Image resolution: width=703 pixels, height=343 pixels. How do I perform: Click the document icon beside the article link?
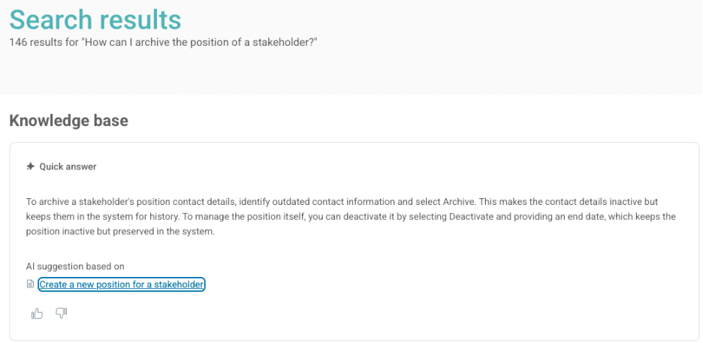(30, 284)
